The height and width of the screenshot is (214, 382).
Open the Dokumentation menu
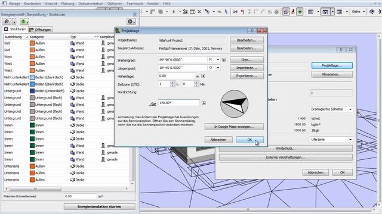coord(91,4)
